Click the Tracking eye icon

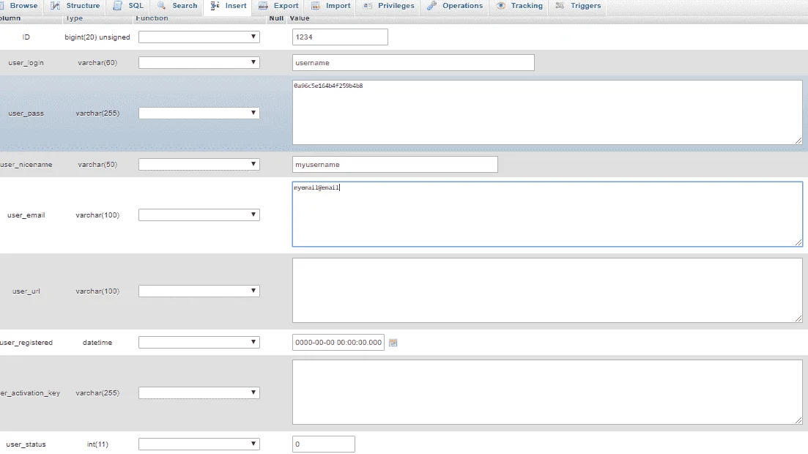tap(500, 6)
